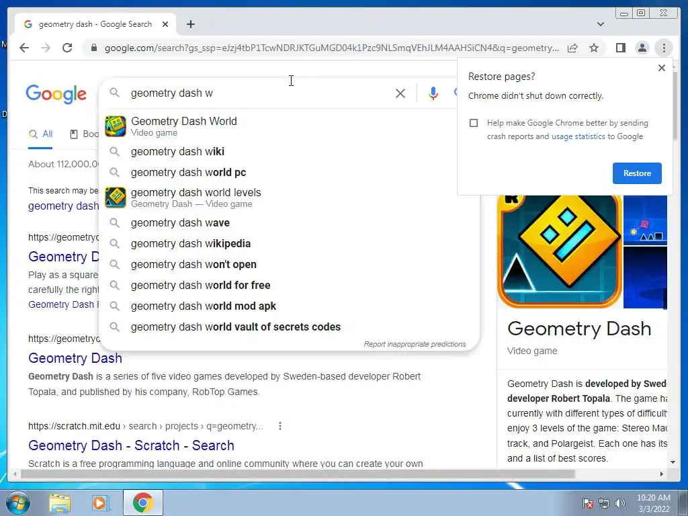Select the Books search tab
This screenshot has height=516, width=688.
[84, 134]
